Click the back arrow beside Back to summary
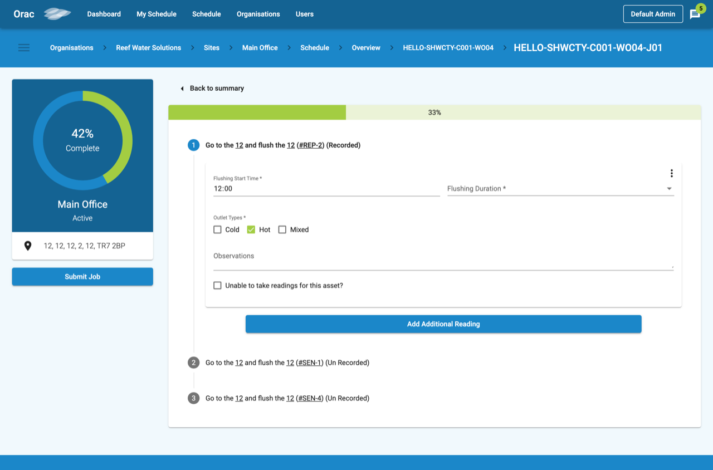 tap(182, 89)
